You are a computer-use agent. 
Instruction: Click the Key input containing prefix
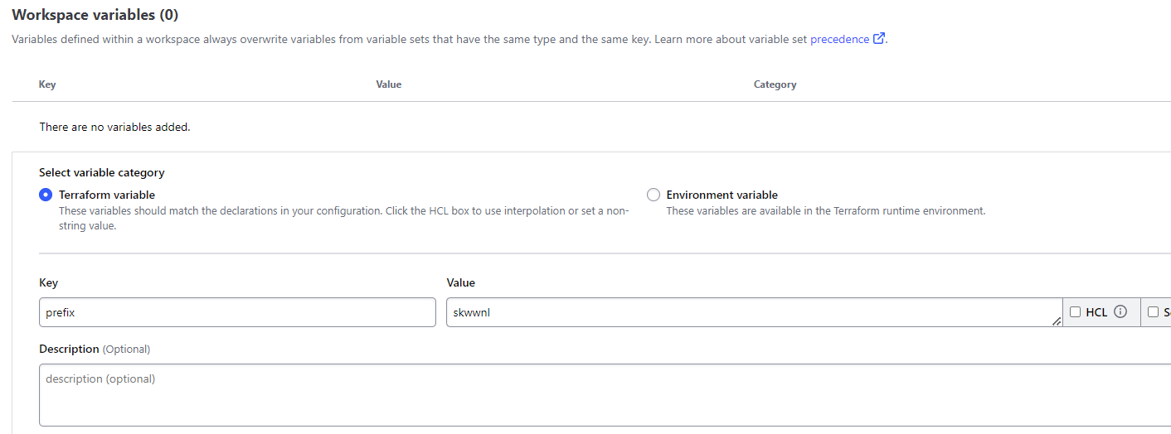click(x=237, y=312)
